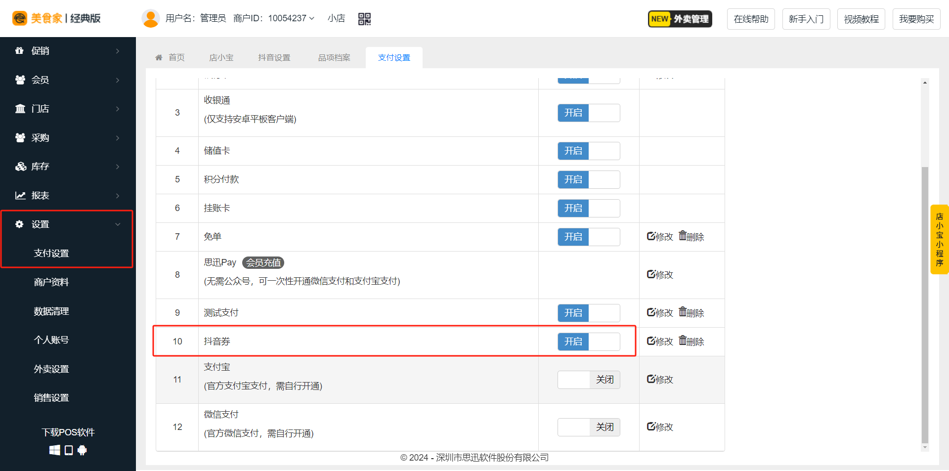Select the 支付设置 tab
Image resolution: width=949 pixels, height=471 pixels.
394,58
